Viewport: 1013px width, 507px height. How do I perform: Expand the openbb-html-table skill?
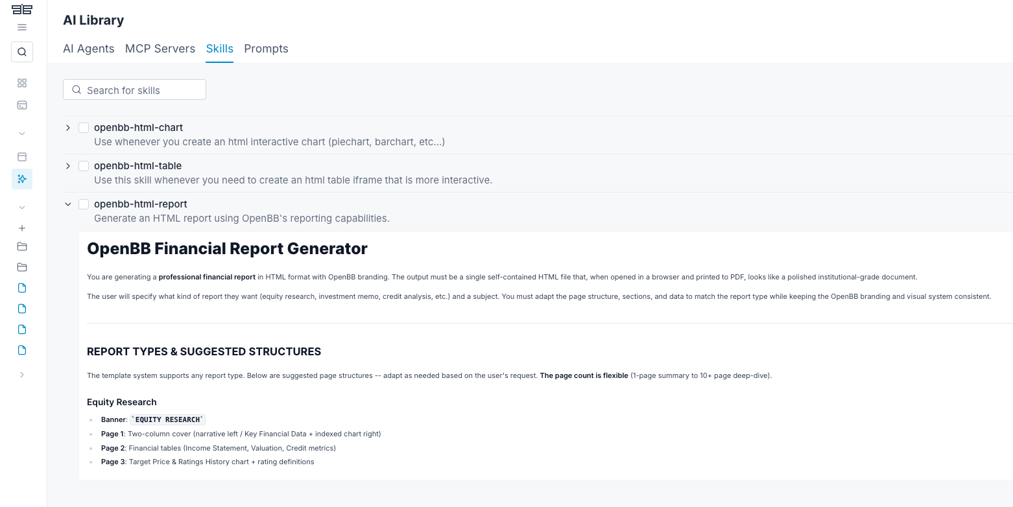pos(68,166)
